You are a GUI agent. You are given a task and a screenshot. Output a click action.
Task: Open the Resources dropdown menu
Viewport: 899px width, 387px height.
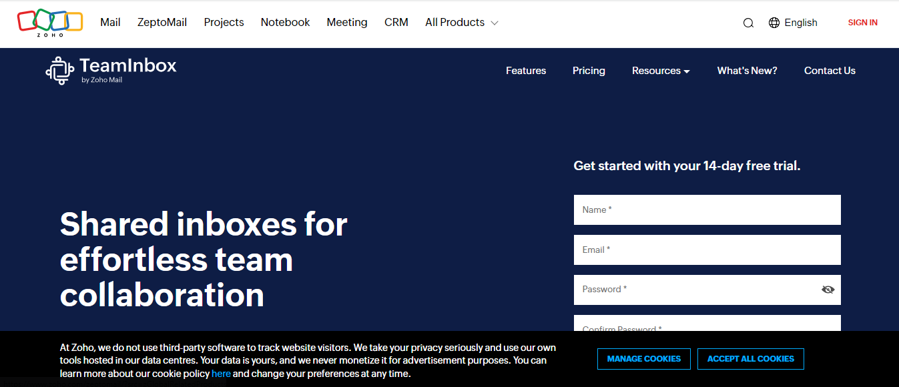click(x=661, y=71)
